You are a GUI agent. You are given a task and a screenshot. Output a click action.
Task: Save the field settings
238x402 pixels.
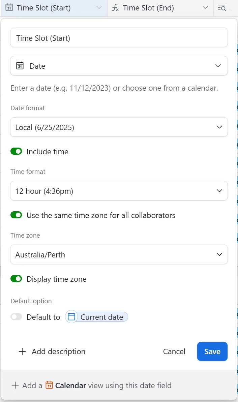pos(212,351)
